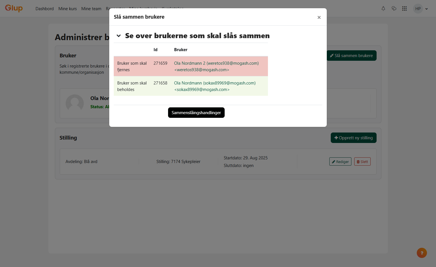Open the apps grid menu
This screenshot has height=267, width=436.
coord(404,8)
